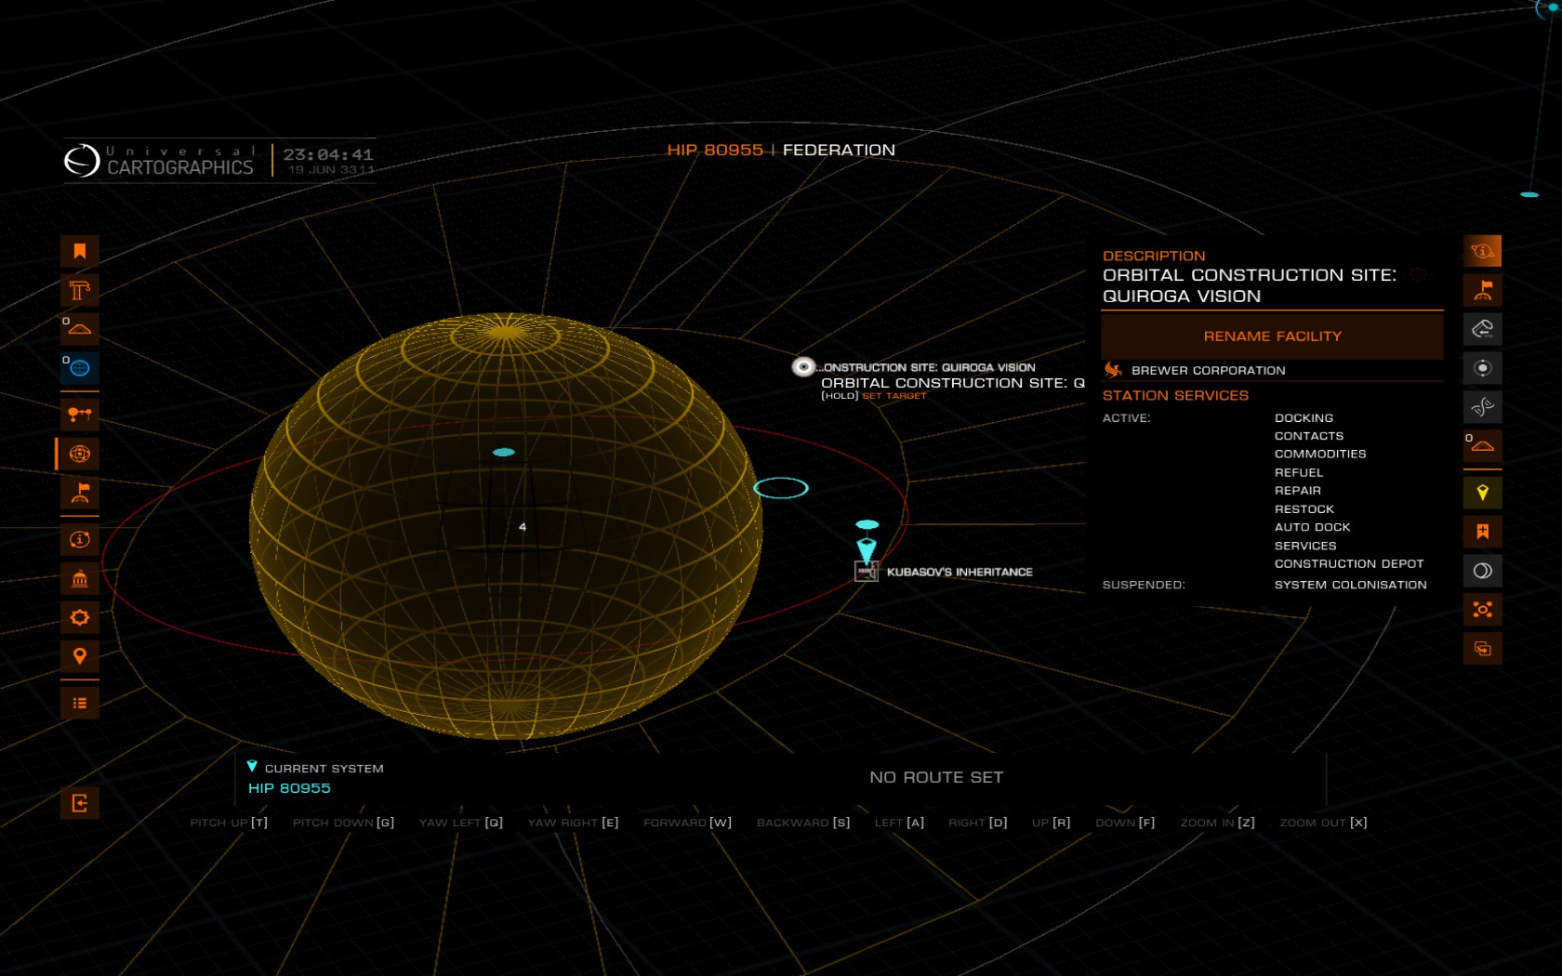Open the list view icon in left sidebar
1562x976 pixels.
(80, 703)
